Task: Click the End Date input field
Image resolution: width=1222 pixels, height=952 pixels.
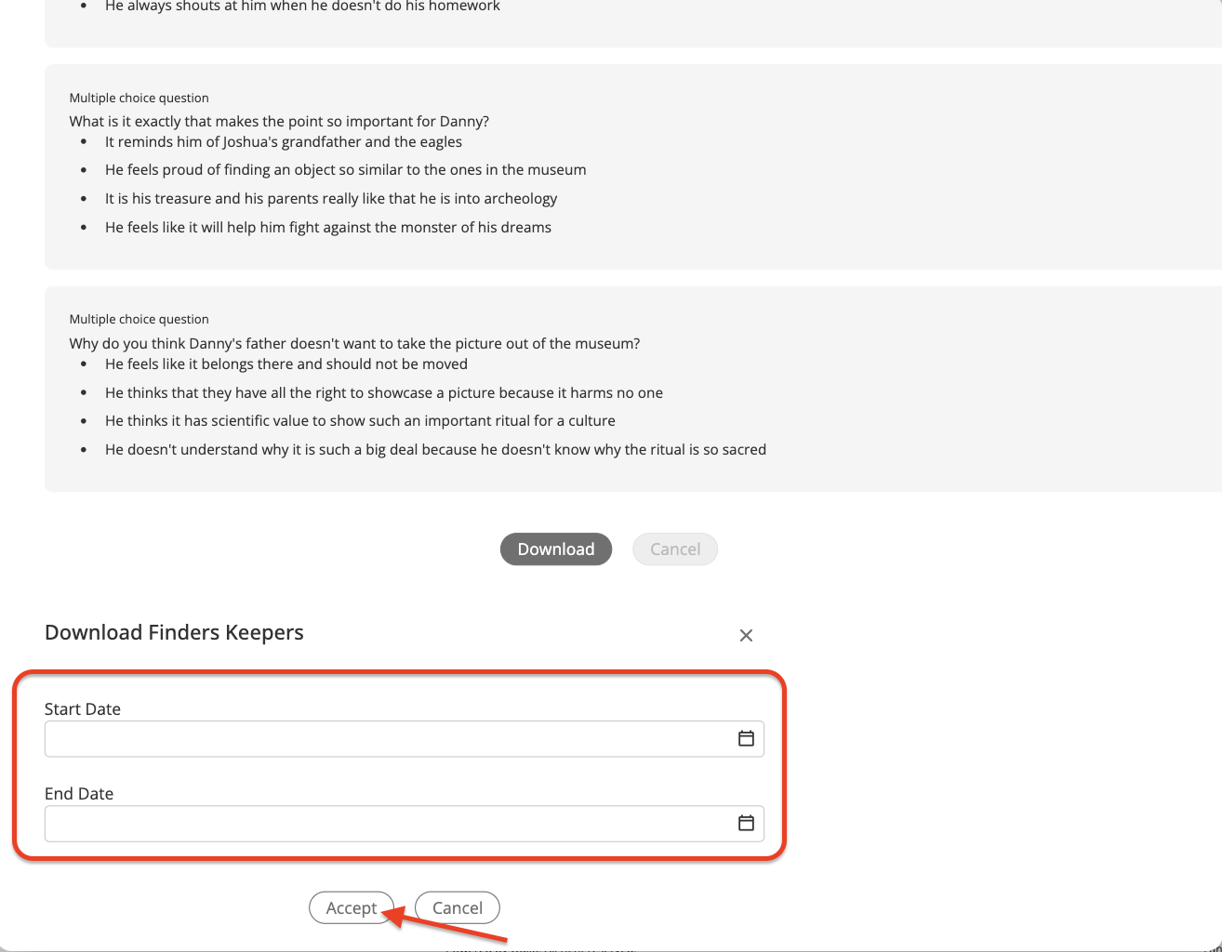Action: [404, 824]
